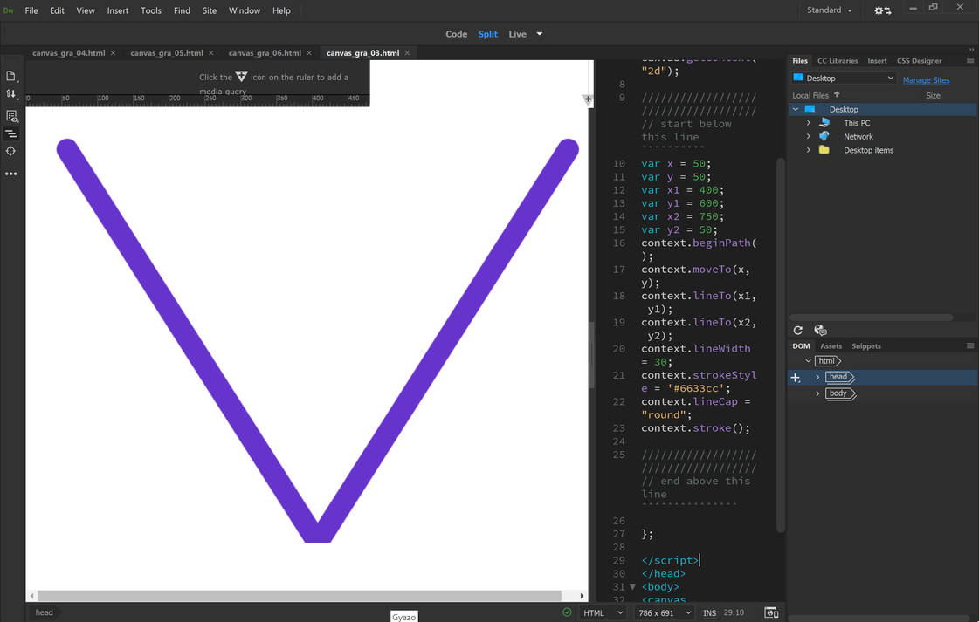Click the Toggle Visual Media Queries bar icon
Viewport: 979px width, 622px height.
click(10, 133)
